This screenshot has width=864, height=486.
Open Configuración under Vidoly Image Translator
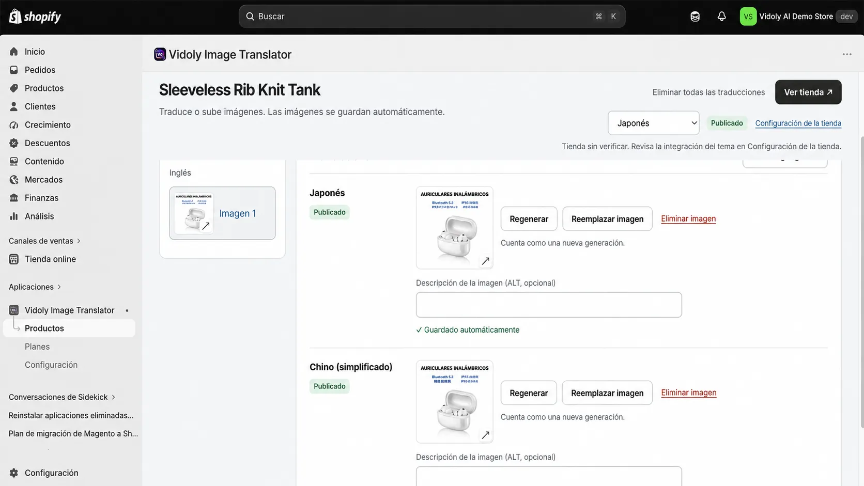click(x=51, y=365)
